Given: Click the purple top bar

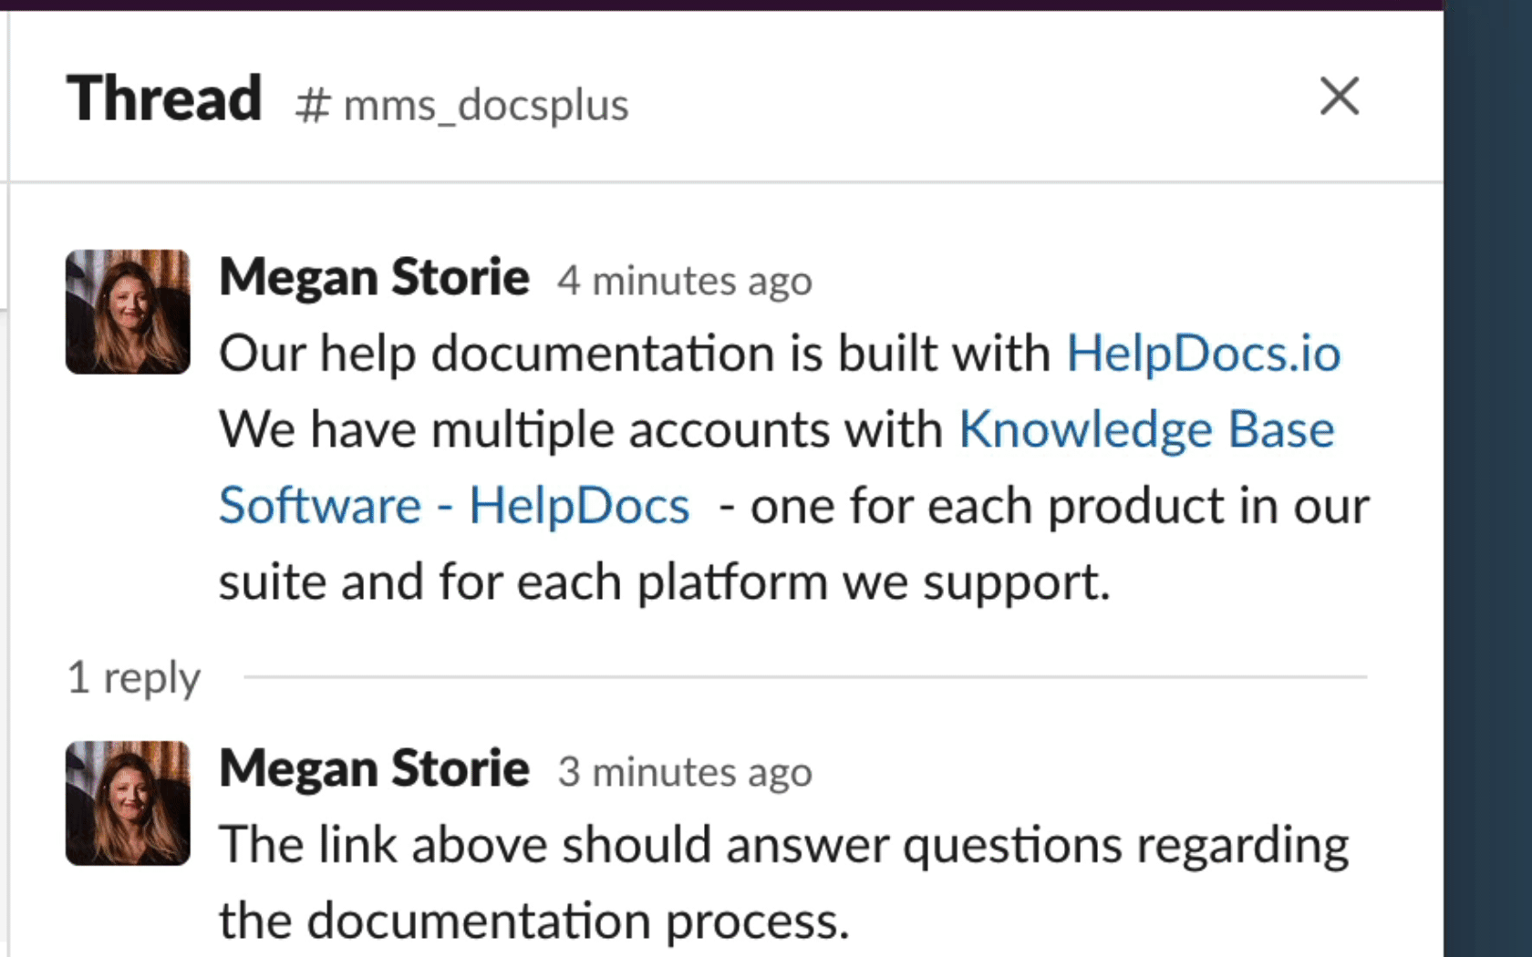Looking at the screenshot, I should tap(721, 5).
